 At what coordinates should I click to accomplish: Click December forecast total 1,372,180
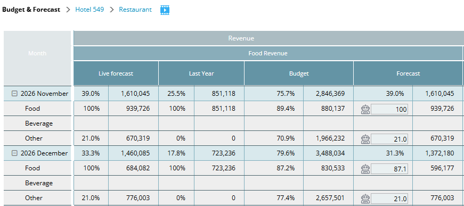(x=439, y=153)
